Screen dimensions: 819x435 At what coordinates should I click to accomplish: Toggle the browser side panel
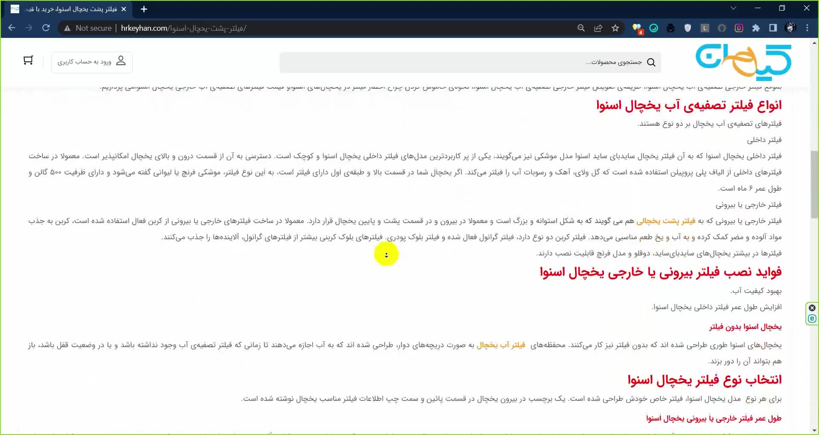(773, 28)
